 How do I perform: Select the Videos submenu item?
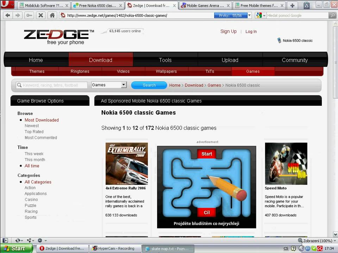[x=123, y=71]
